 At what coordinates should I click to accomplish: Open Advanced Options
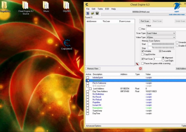click(94, 126)
